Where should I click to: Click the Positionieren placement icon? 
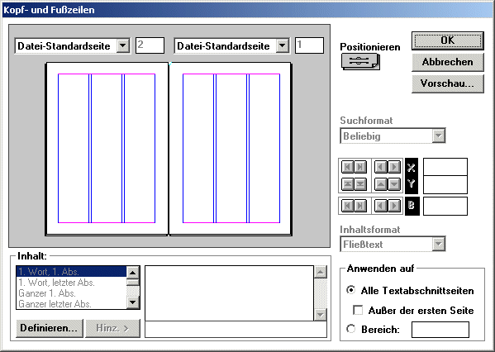point(360,62)
